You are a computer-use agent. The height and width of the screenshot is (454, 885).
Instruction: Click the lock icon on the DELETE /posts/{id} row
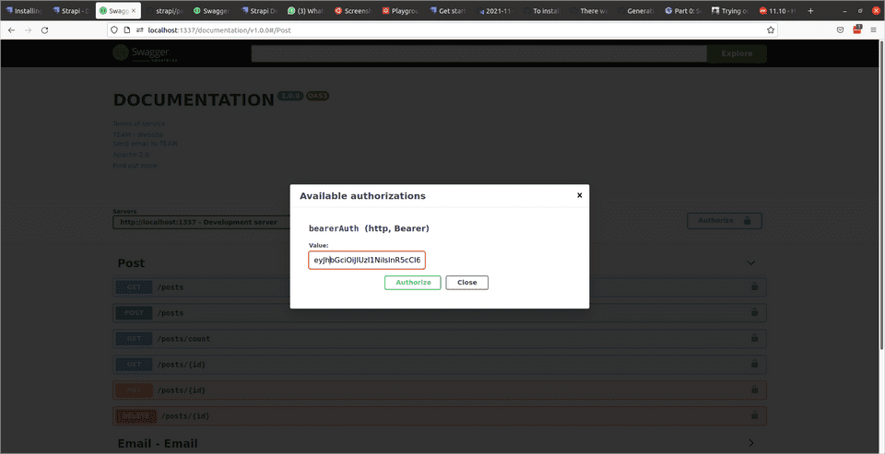(754, 415)
